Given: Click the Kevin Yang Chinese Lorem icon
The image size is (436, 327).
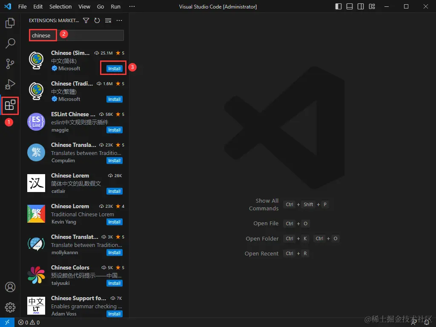Looking at the screenshot, I should (36, 214).
